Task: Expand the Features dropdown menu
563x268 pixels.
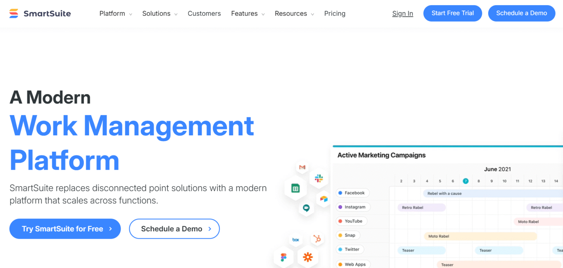Action: point(248,14)
